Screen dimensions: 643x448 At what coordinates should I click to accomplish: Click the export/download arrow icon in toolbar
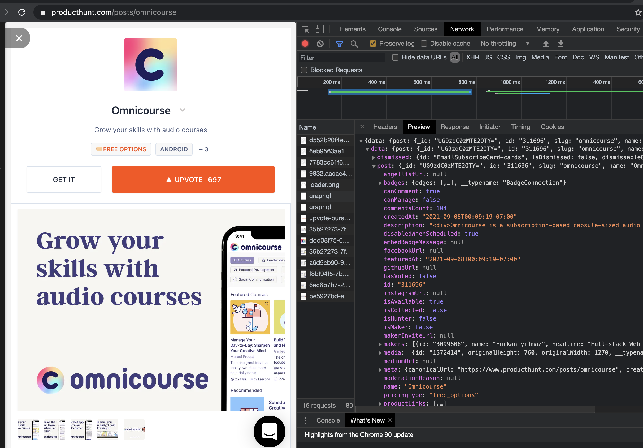(561, 44)
